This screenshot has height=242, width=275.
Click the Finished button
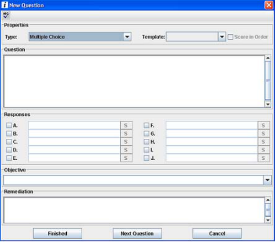58,233
